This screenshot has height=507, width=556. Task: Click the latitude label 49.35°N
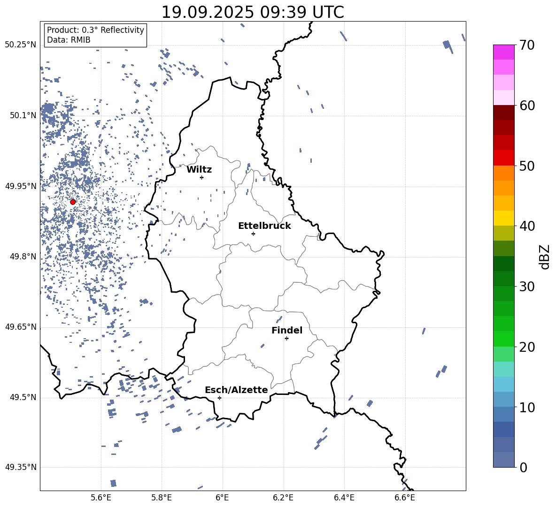click(21, 467)
